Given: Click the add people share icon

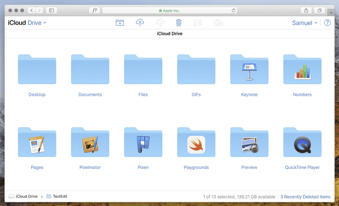Looking at the screenshot, I should [x=218, y=23].
